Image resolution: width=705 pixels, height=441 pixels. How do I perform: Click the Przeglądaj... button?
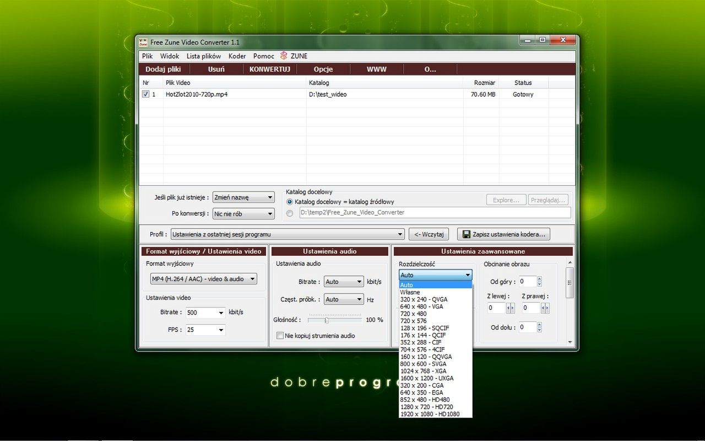(x=547, y=200)
